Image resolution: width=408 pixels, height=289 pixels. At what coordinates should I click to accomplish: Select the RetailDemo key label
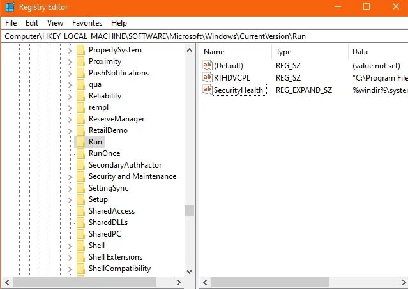(x=108, y=130)
